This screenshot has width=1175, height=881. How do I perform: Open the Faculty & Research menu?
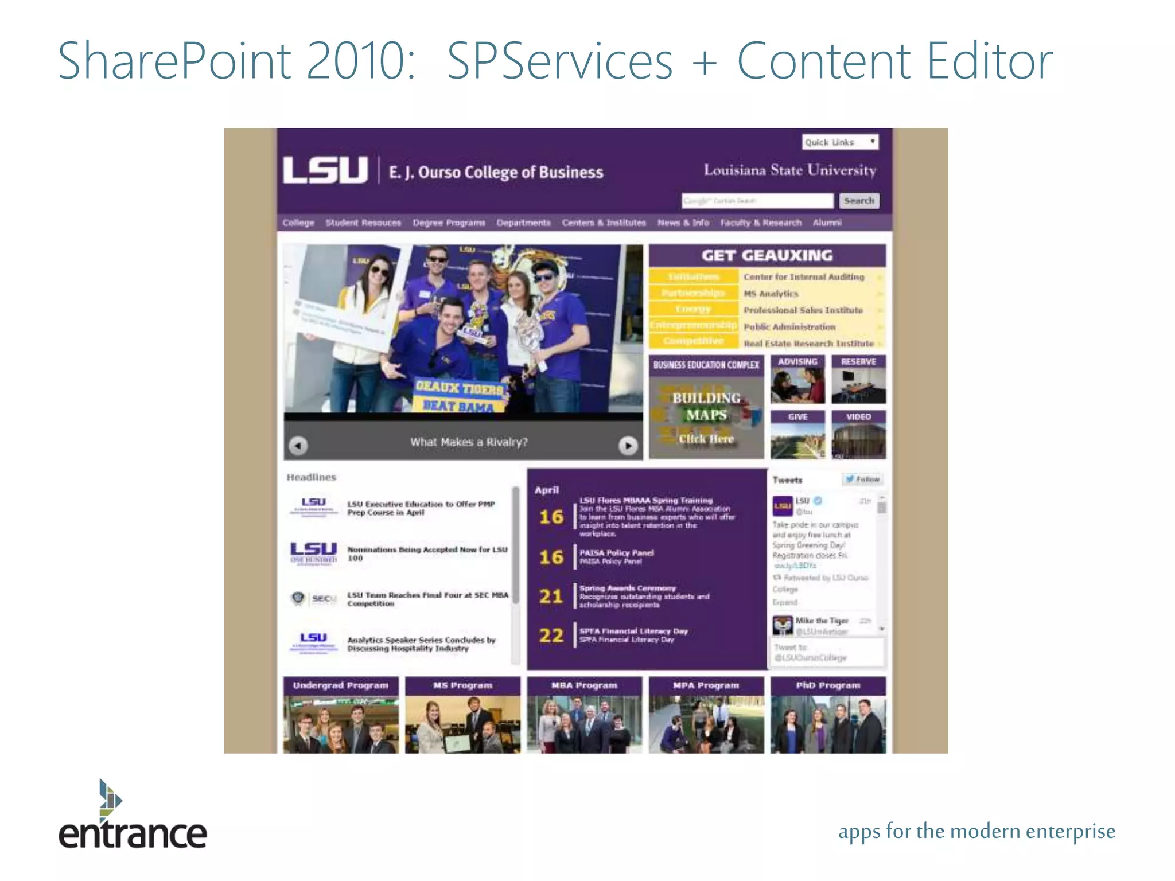click(761, 223)
